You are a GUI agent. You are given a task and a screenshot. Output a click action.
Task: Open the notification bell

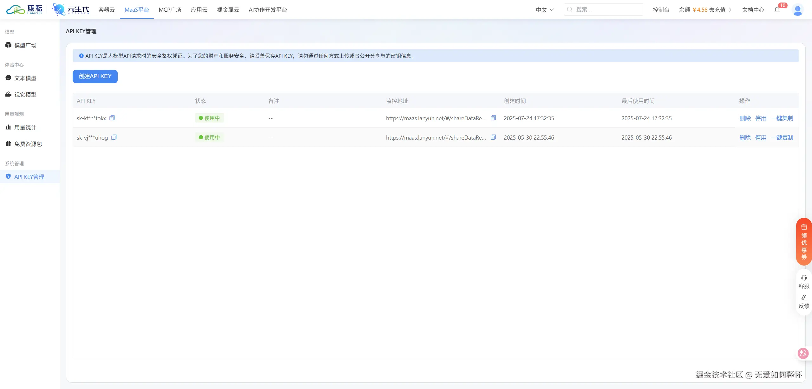coord(777,9)
